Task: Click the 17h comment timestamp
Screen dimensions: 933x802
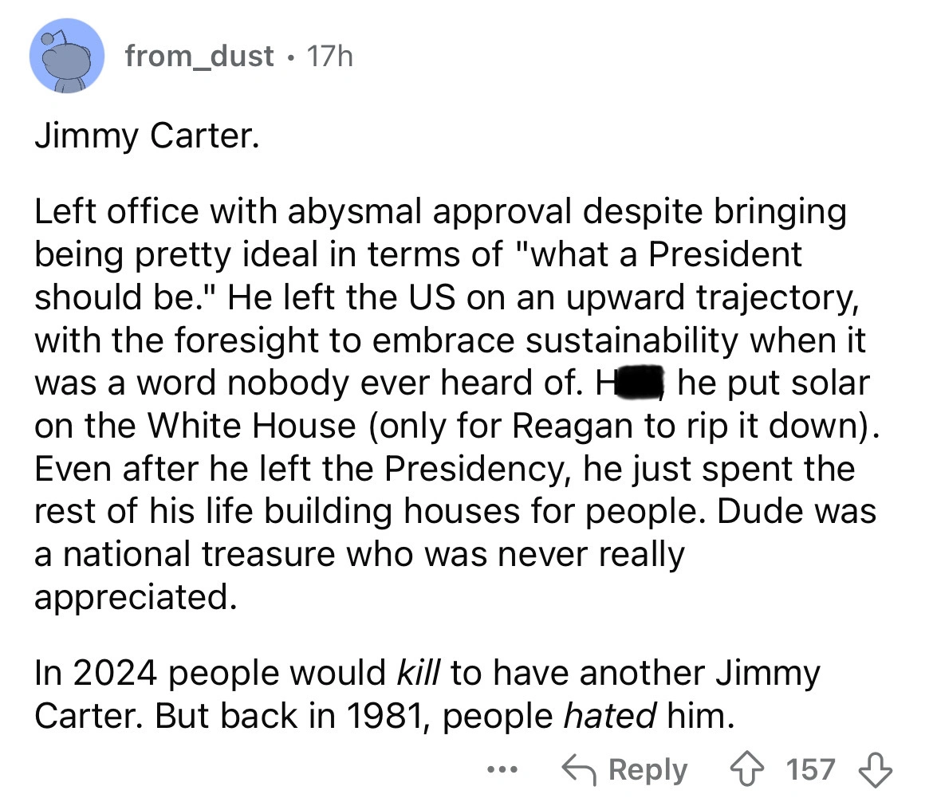Action: (x=327, y=56)
